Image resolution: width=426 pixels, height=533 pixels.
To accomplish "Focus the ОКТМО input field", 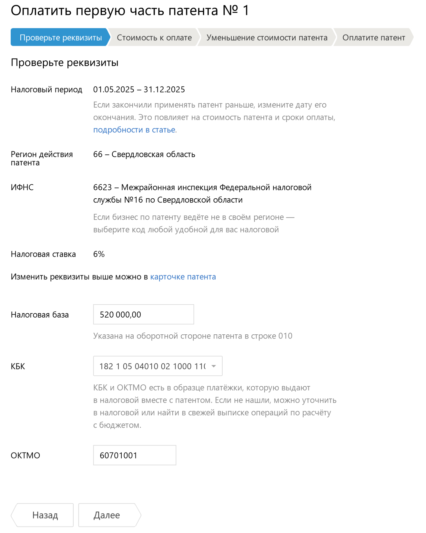I will (134, 455).
